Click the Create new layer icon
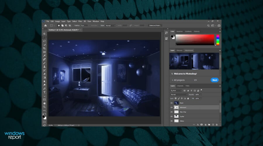The image size is (263, 146). point(213,125)
